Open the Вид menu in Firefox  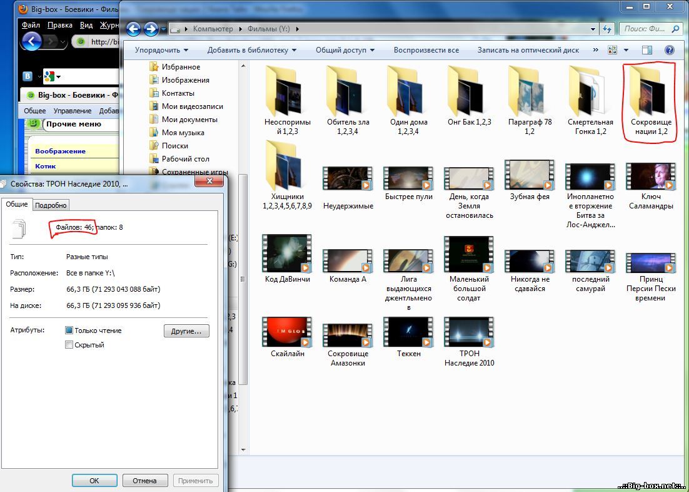(86, 25)
